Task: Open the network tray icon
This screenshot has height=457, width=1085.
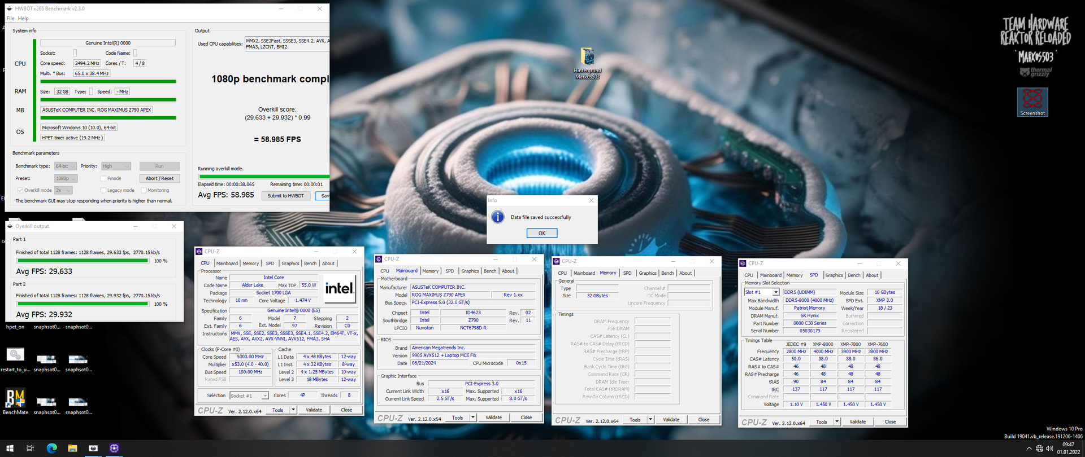Action: pyautogui.click(x=1039, y=449)
